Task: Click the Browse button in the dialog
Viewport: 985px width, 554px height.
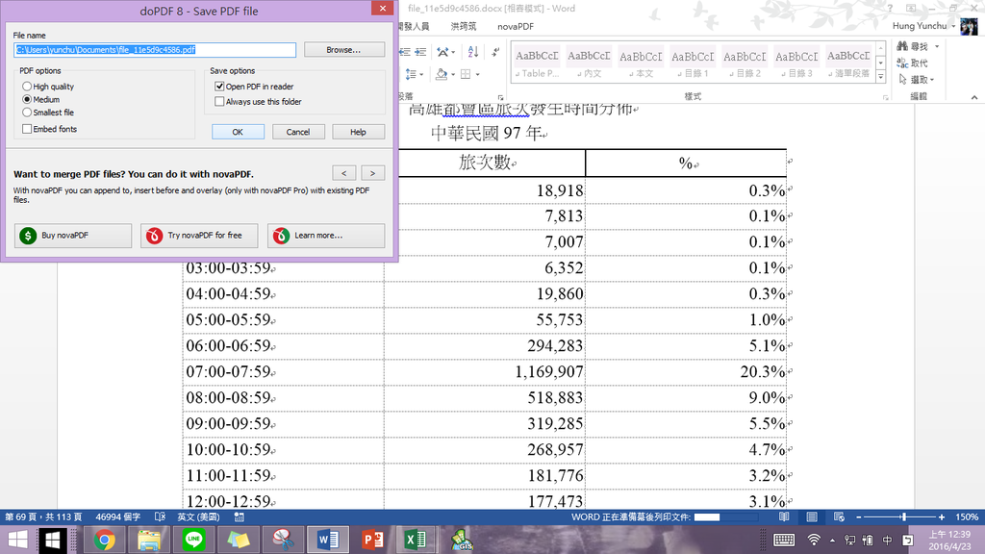Action: pyautogui.click(x=343, y=49)
